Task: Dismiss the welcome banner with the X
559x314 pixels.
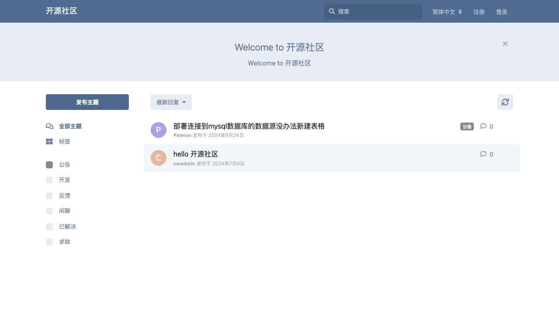Action: click(x=505, y=44)
